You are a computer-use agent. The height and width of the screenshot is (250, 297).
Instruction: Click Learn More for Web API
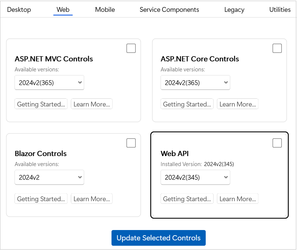238,199
